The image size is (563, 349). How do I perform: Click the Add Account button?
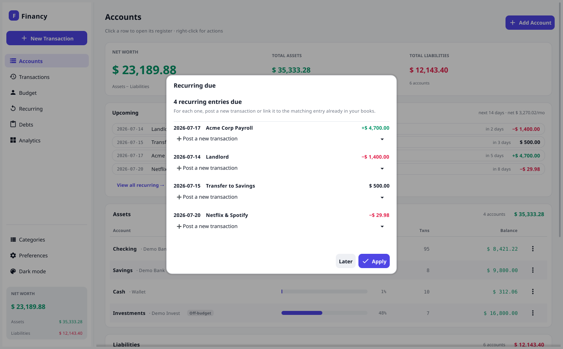[530, 23]
